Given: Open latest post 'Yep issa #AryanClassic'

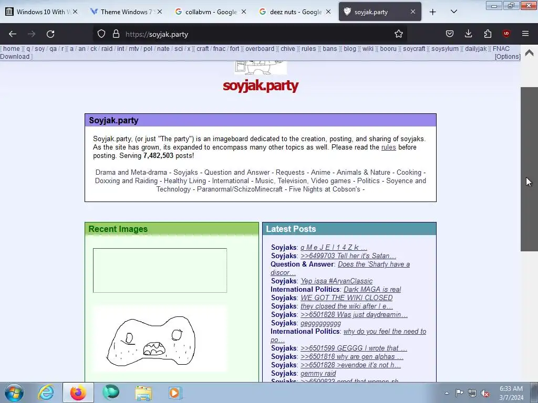Looking at the screenshot, I should (337, 281).
